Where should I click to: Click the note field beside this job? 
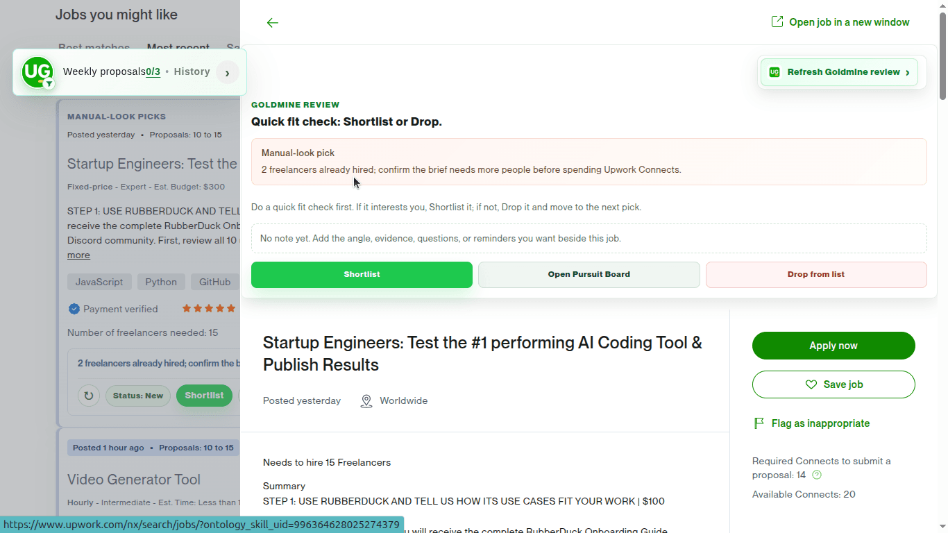coord(589,238)
